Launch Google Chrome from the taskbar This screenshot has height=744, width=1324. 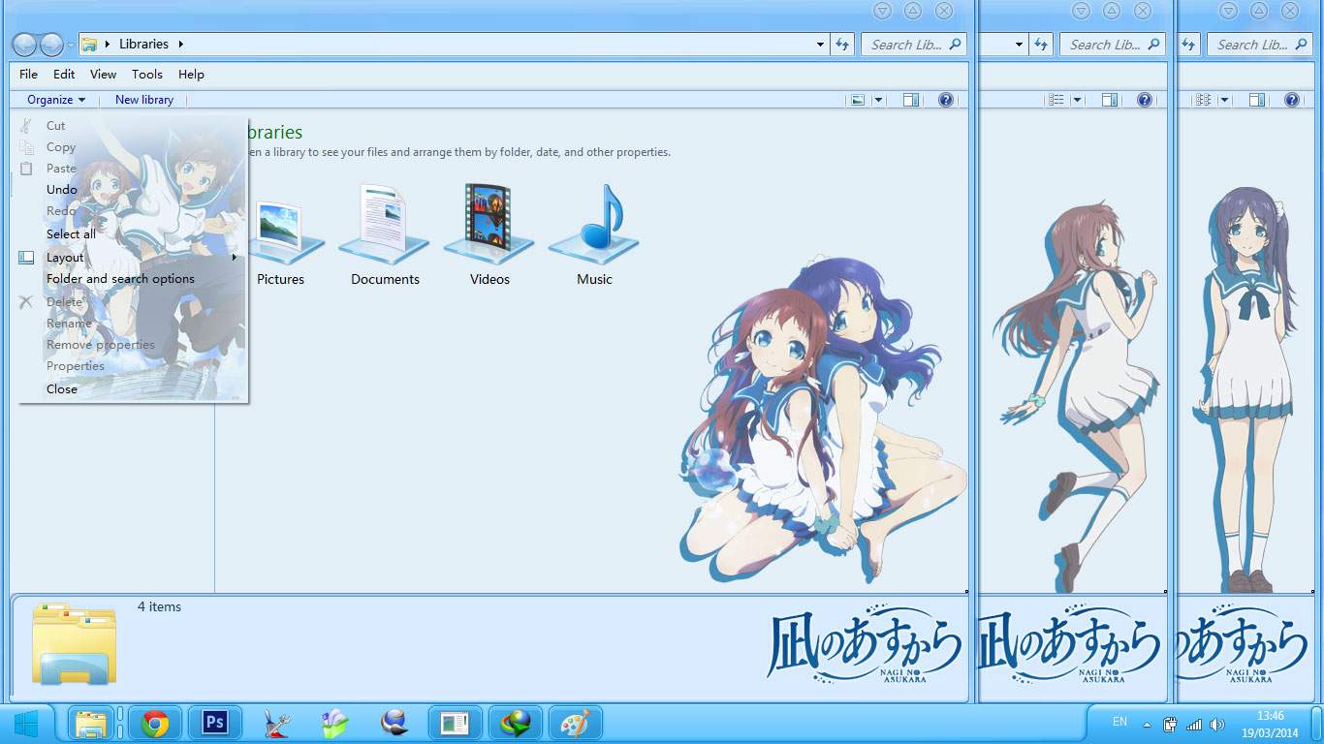pyautogui.click(x=154, y=723)
